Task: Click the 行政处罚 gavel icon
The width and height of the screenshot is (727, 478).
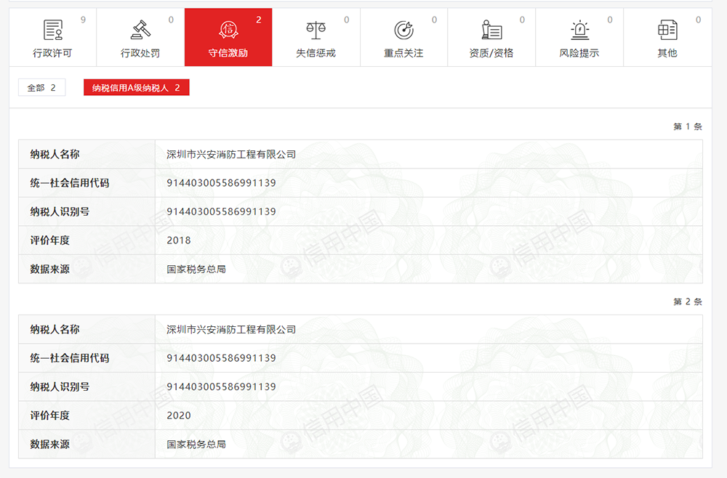Action: [x=140, y=30]
